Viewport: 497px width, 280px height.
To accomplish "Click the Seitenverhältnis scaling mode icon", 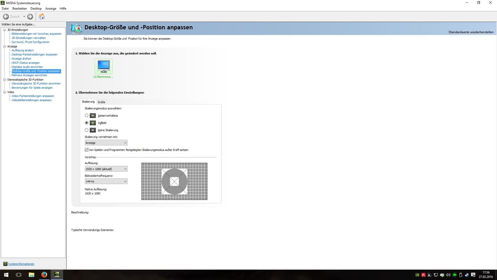I will tap(93, 115).
